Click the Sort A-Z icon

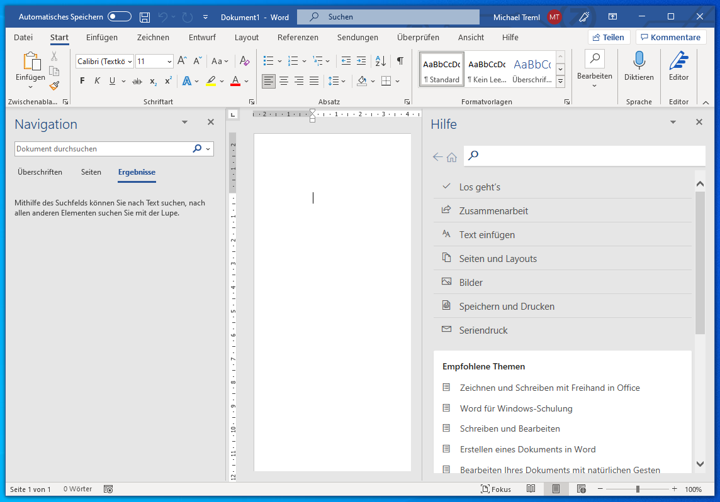pos(381,60)
